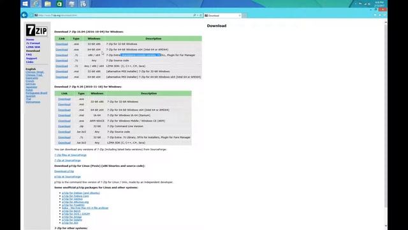Open 'p7zip for Fedora Core' link

[75, 196]
